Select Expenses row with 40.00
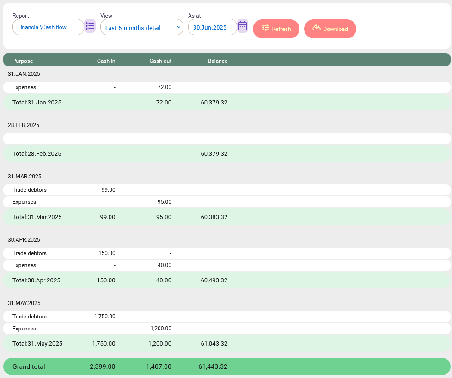452x378 pixels. 227,266
